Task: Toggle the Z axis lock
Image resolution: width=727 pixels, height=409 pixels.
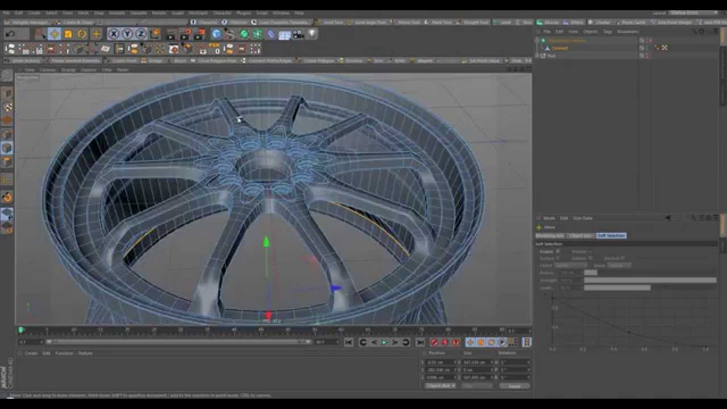Action: (141, 34)
